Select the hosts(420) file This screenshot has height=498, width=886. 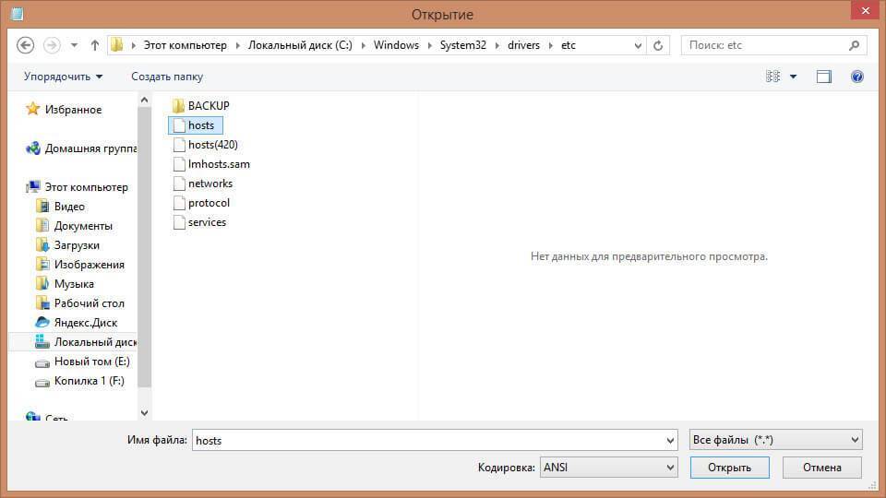click(x=212, y=145)
